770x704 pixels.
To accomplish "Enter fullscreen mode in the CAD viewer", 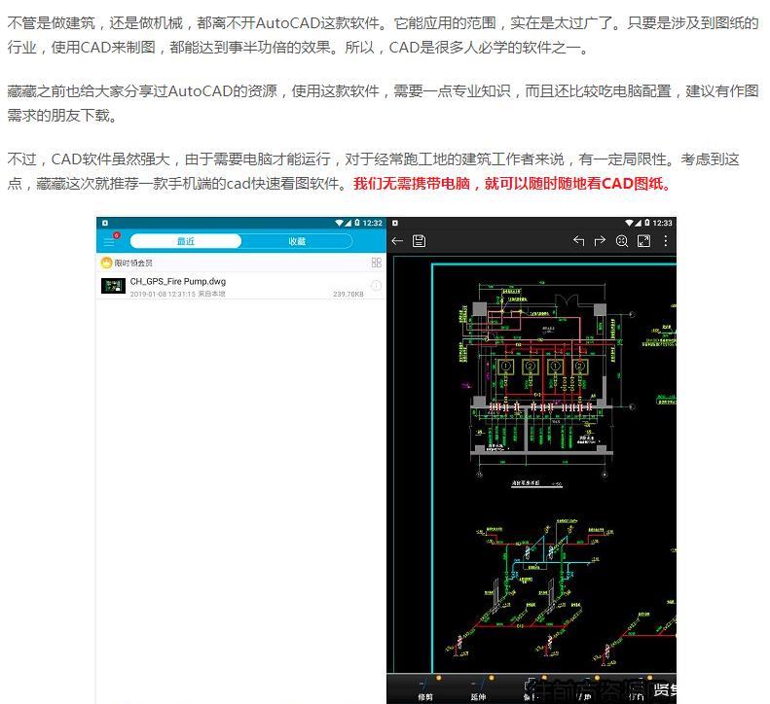I will tap(643, 241).
